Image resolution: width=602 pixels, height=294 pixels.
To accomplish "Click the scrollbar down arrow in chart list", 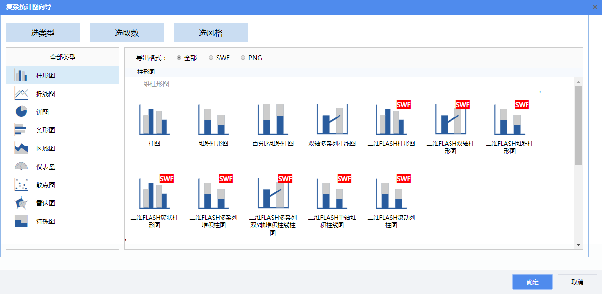I will (579, 245).
